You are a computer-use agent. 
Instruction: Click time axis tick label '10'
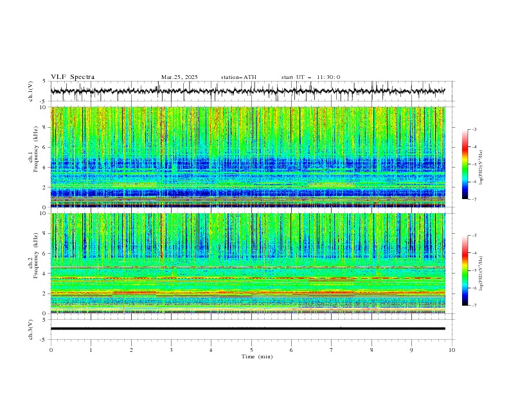point(452,350)
